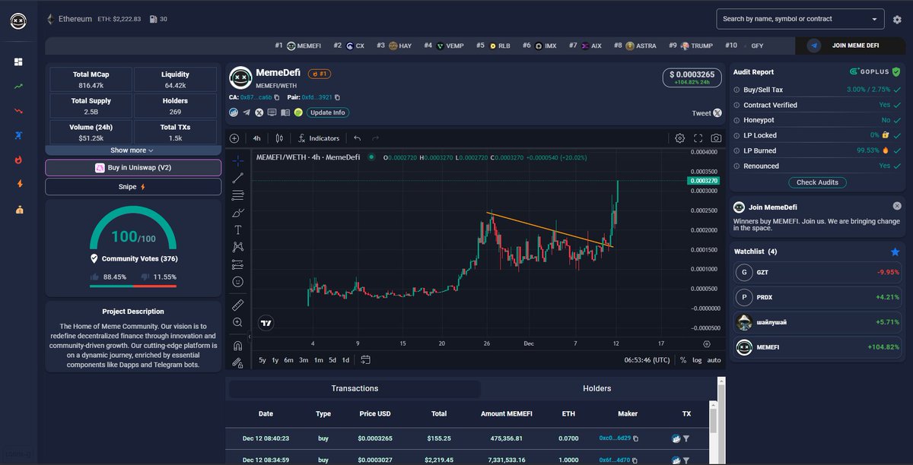This screenshot has width=913, height=465.
Task: Enter fullscreen chart mode
Action: click(698, 138)
